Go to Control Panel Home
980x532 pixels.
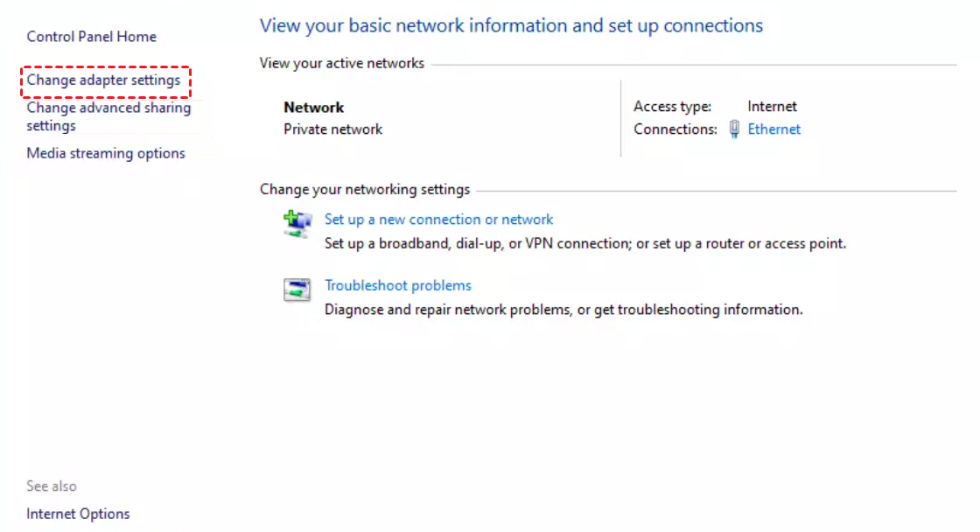tap(91, 37)
